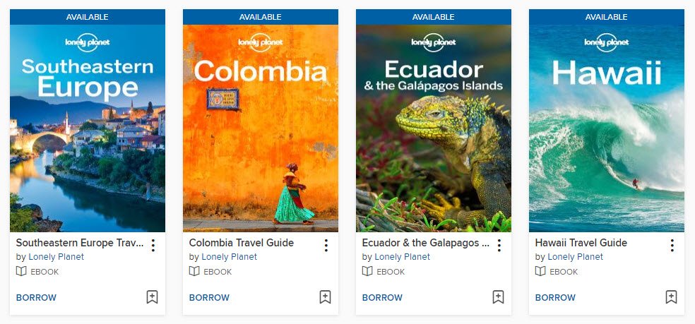Viewport: 695px width, 324px height.
Task: Bookmark Colombia Travel Guide to wish list
Action: pos(326,297)
